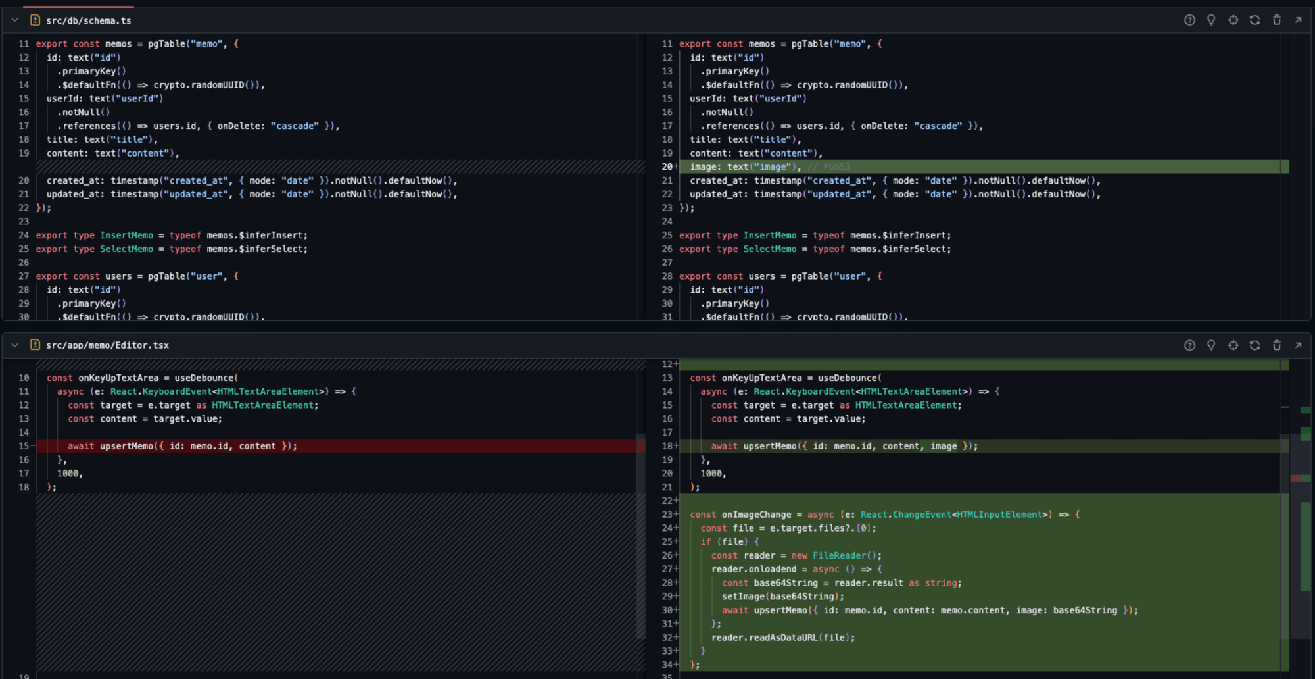Screen dimensions: 1315x679
Task: Click the refresh arrows icon for Editor.tsx
Action: click(x=1255, y=345)
